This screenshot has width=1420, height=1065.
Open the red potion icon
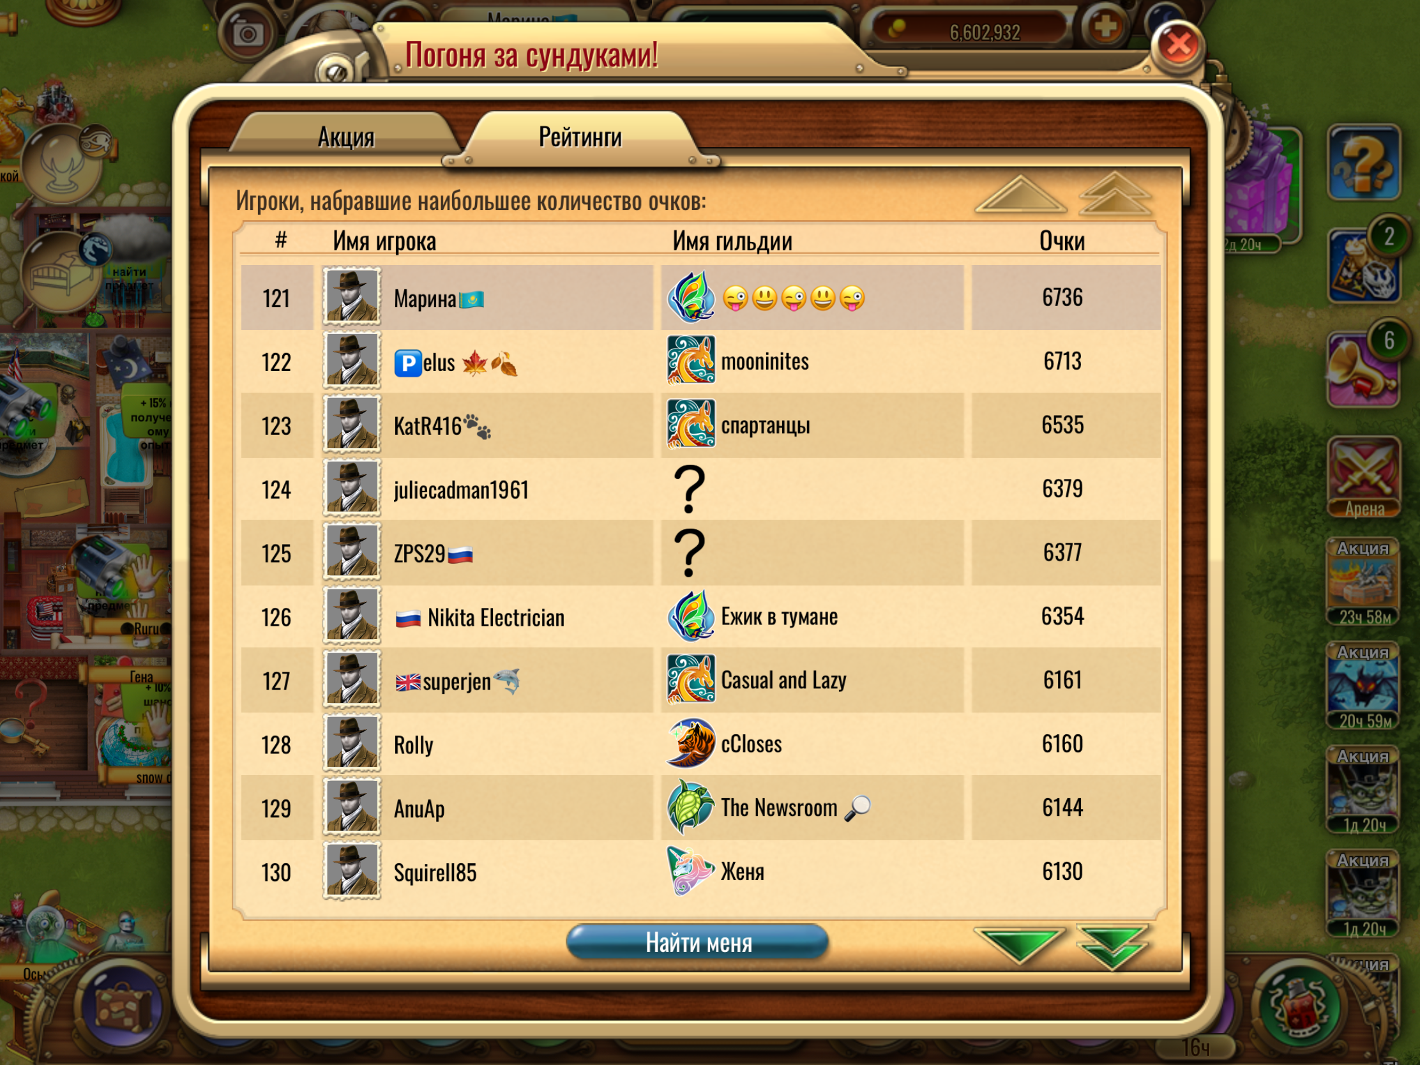click(x=1297, y=1005)
